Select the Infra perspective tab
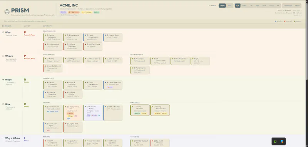Viewport: 308px width, 147px height. click(244, 6)
